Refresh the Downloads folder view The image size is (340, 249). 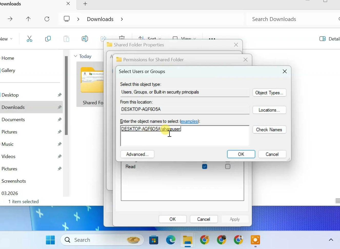point(47,19)
